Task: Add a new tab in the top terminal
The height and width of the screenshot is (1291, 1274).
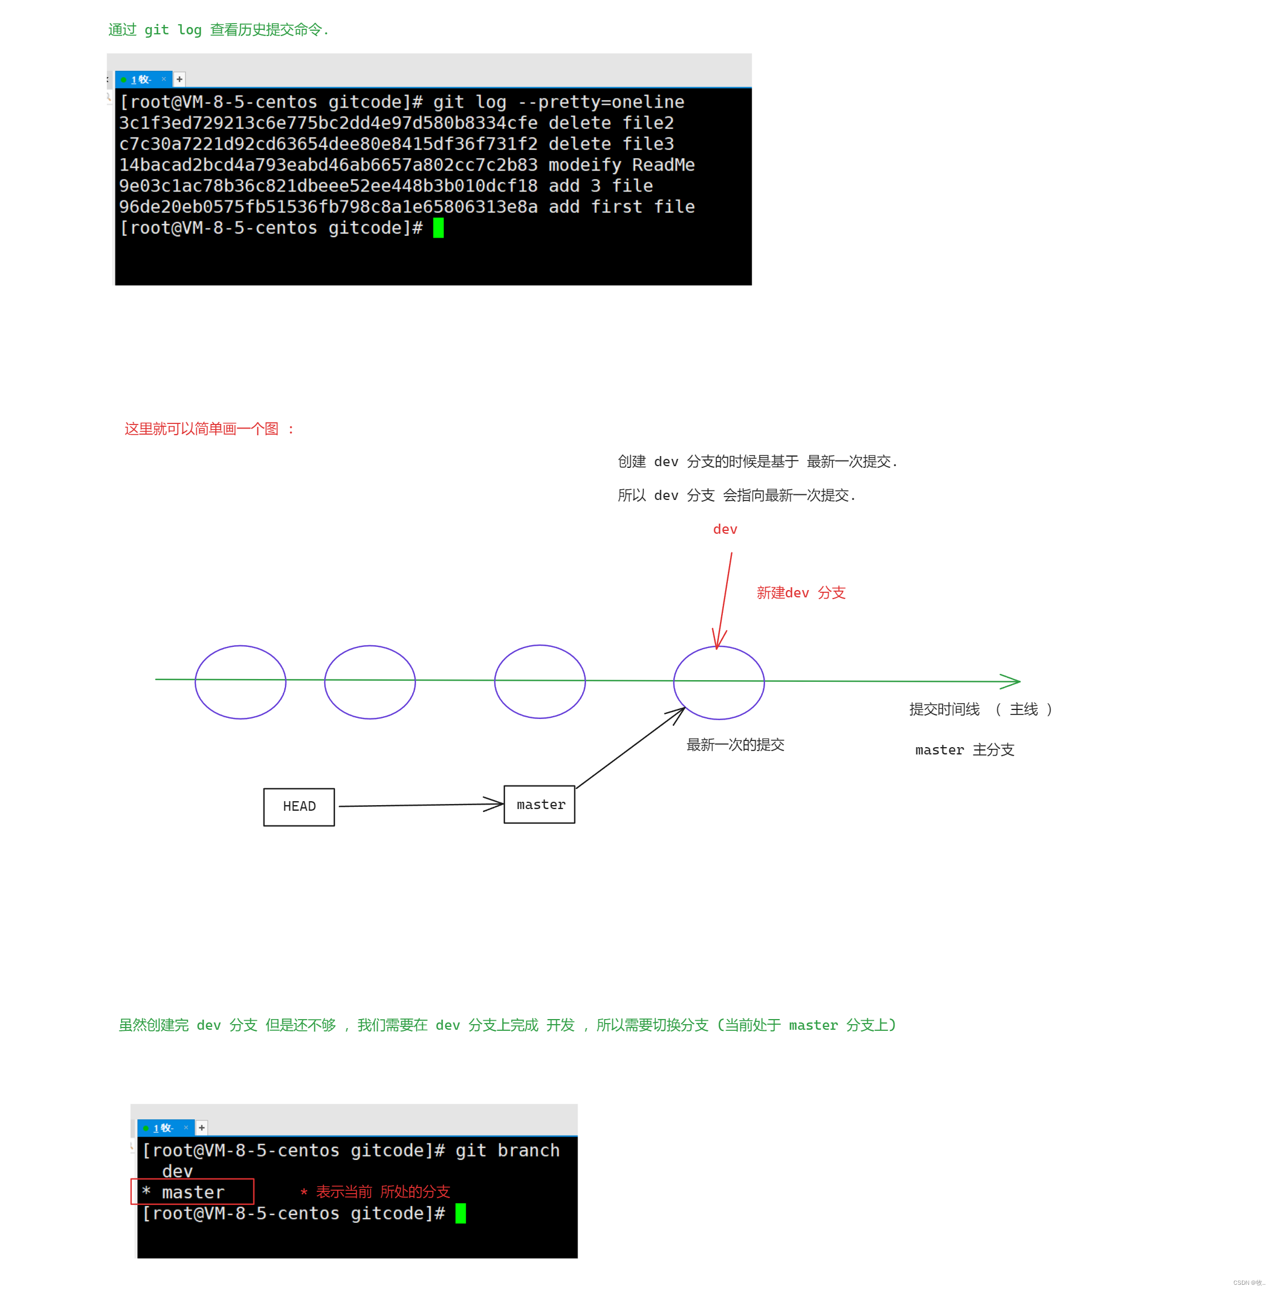Action: coord(179,79)
